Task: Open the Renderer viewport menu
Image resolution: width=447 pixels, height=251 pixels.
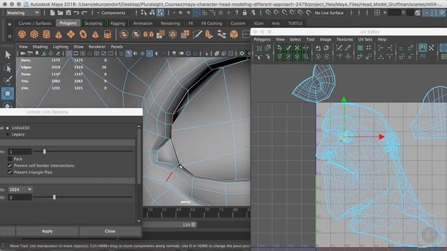Action: click(97, 47)
